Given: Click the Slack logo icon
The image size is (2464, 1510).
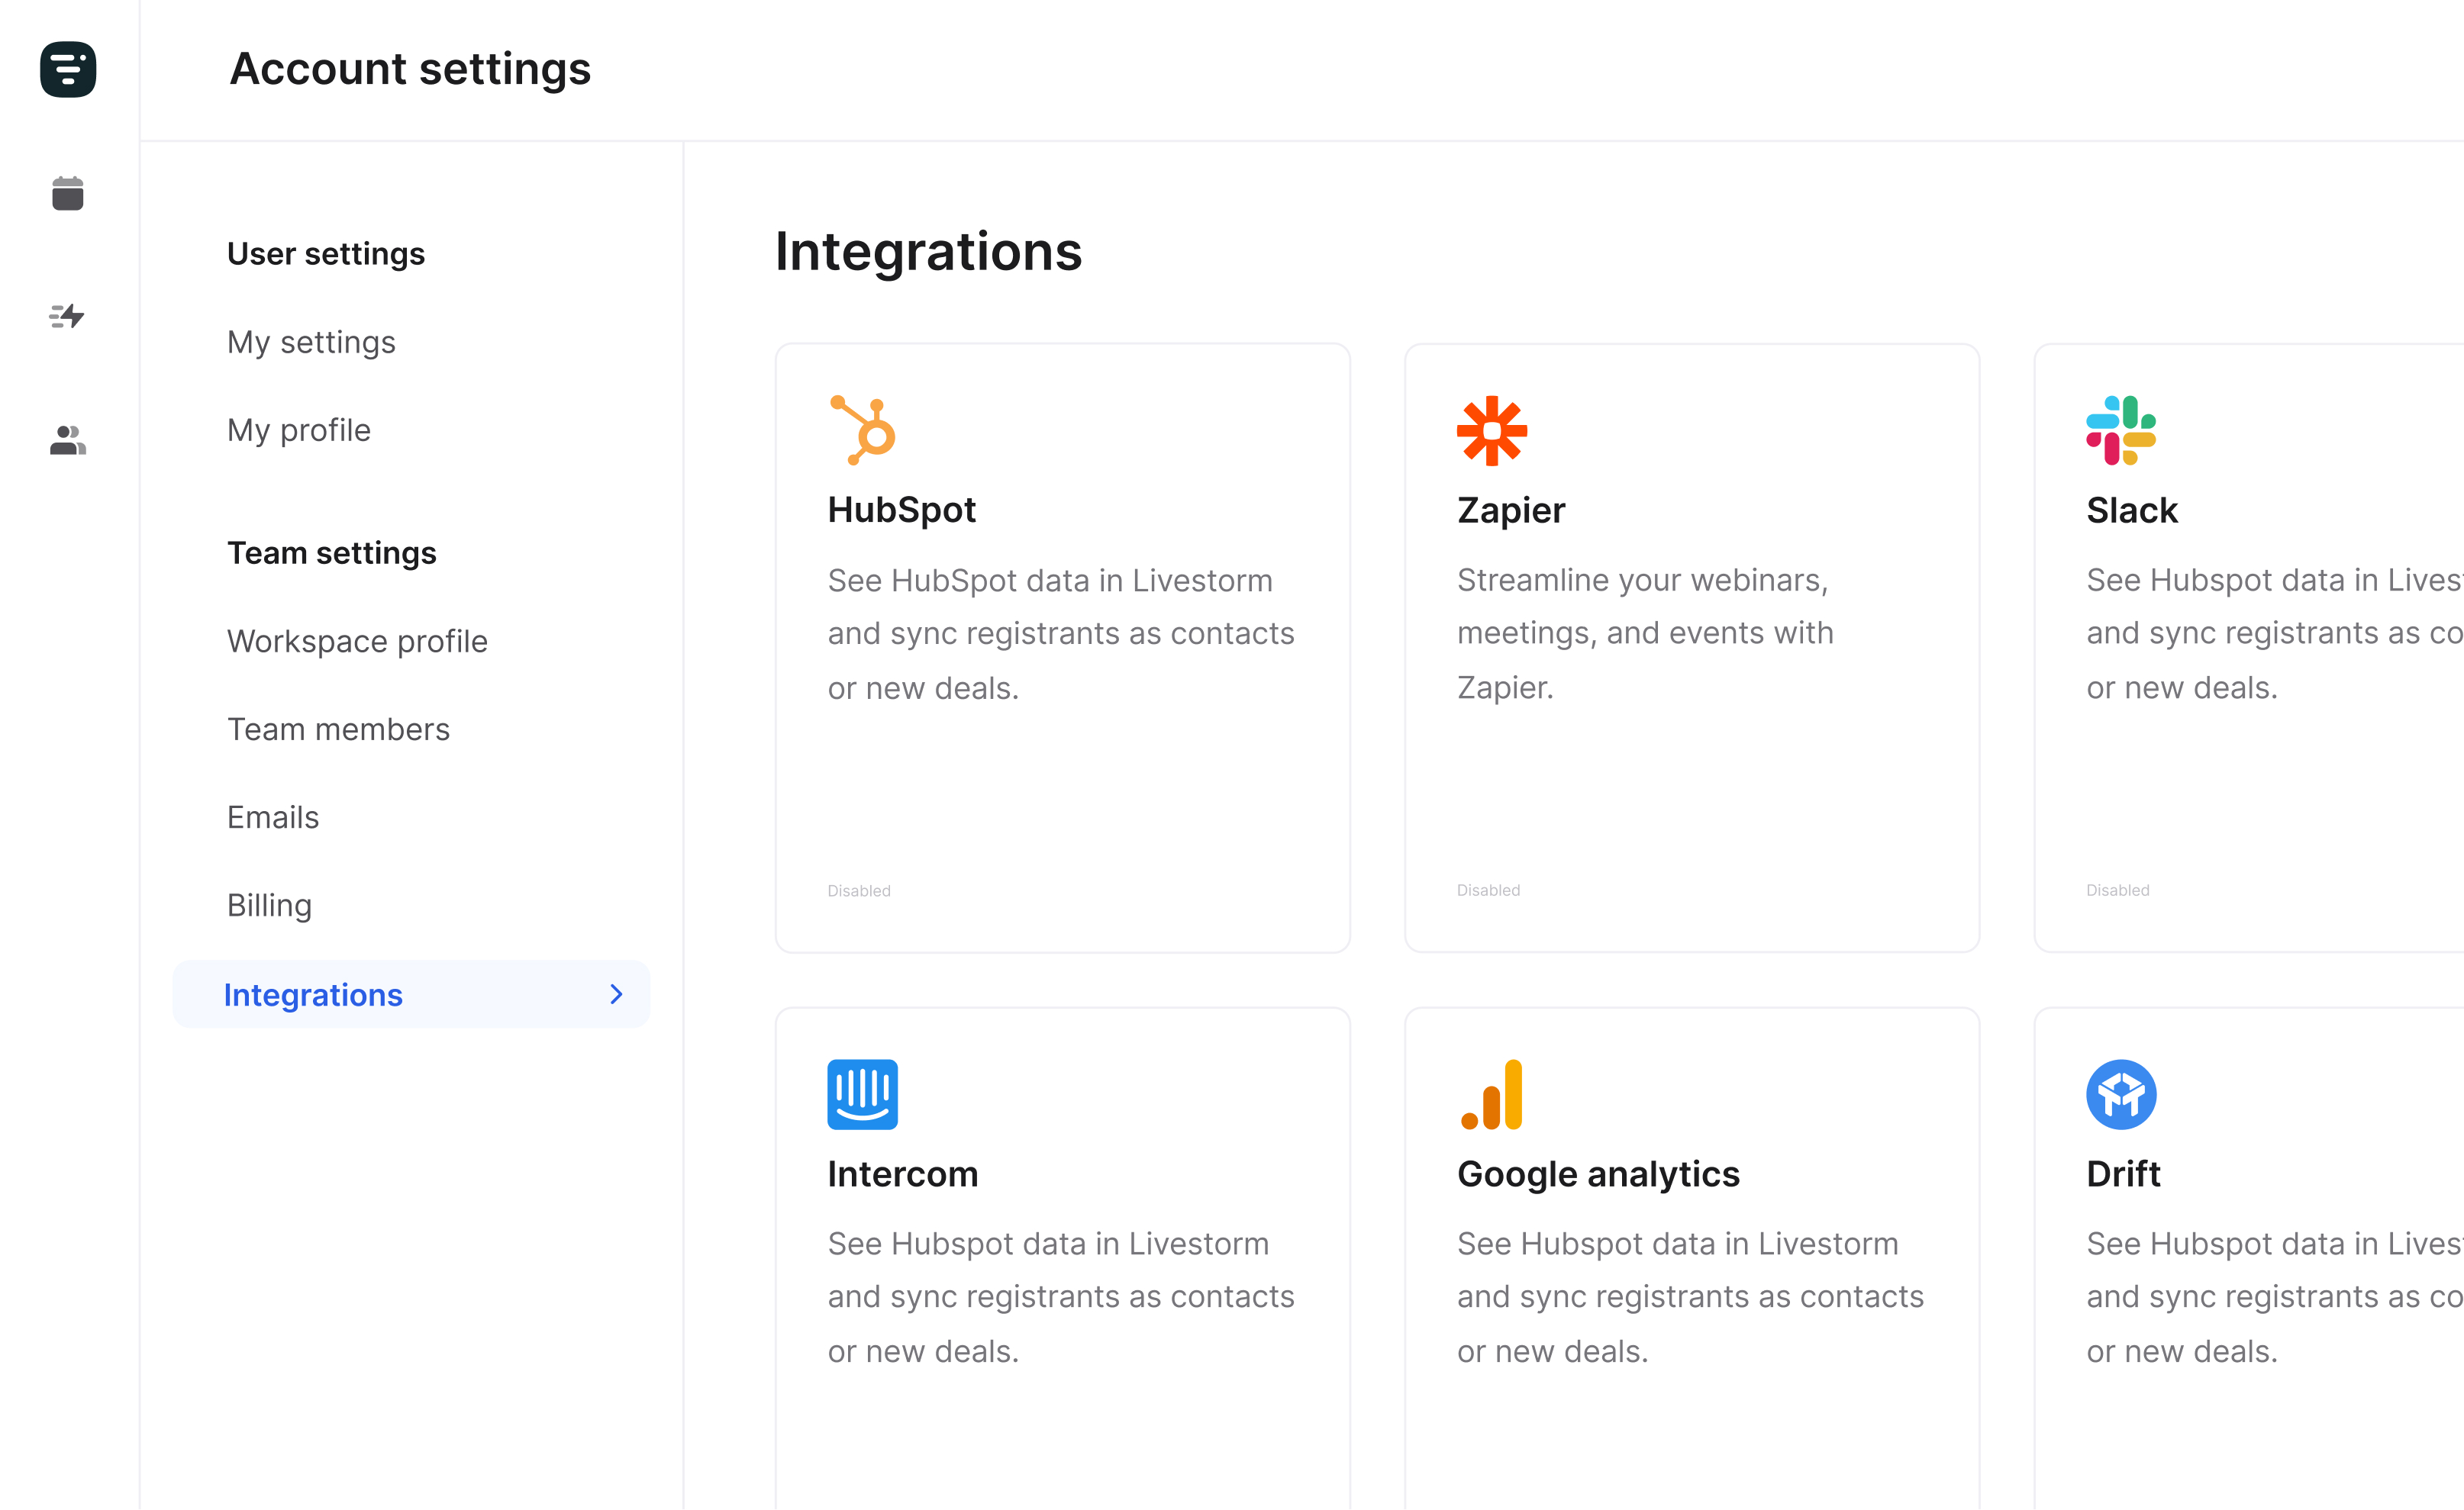Looking at the screenshot, I should click(x=2121, y=430).
